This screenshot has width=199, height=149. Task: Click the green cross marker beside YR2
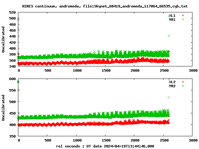click(x=183, y=86)
